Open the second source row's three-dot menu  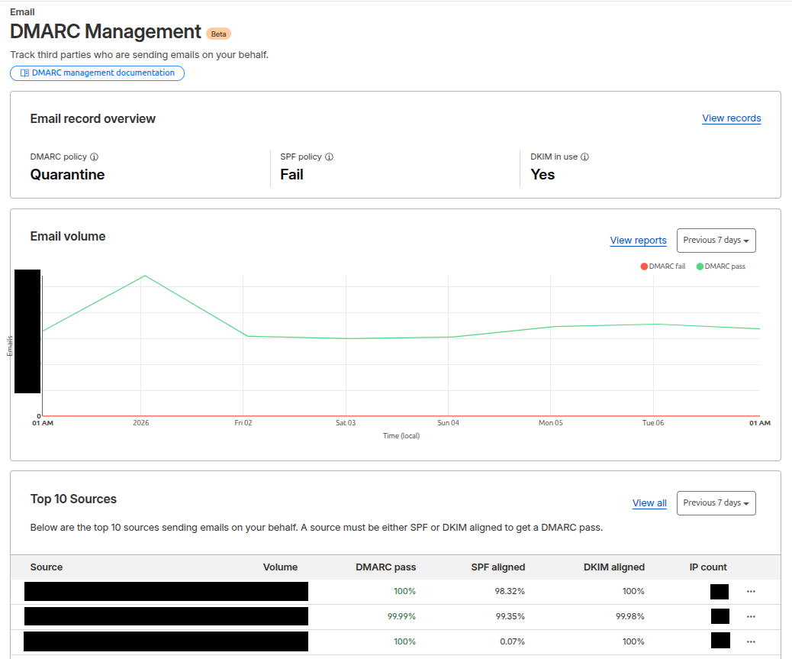751,616
